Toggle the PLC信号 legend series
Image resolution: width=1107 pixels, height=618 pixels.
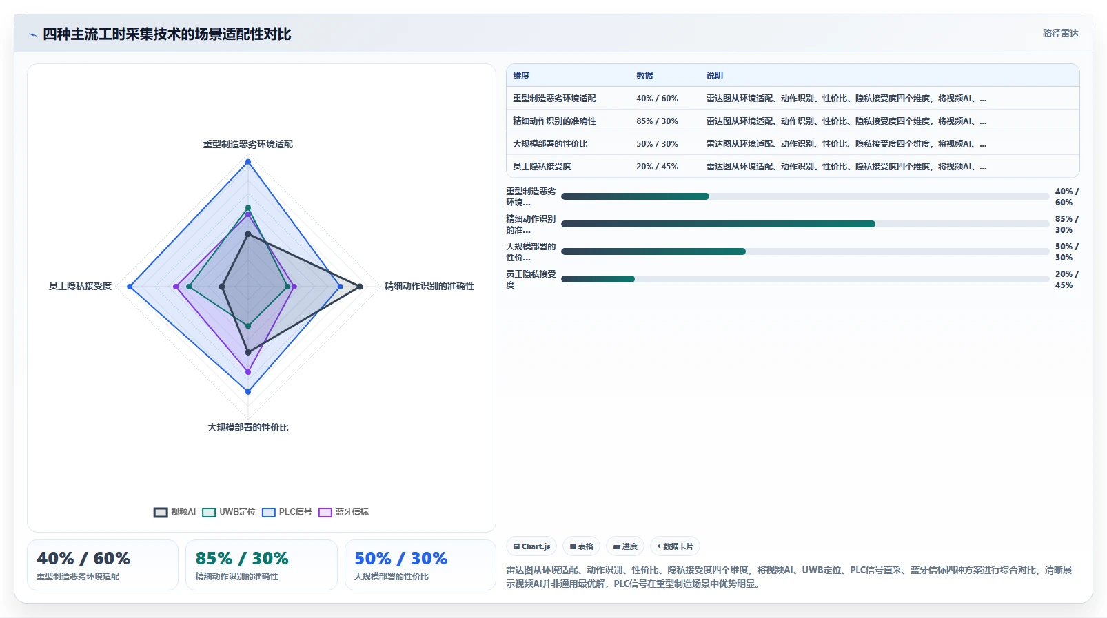287,512
